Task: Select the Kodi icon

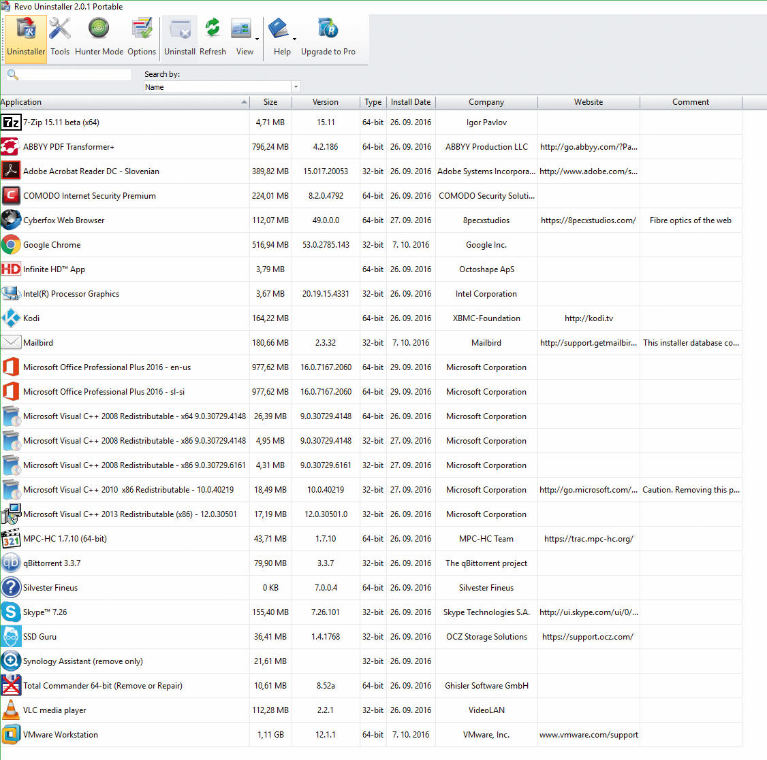Action: 11,318
